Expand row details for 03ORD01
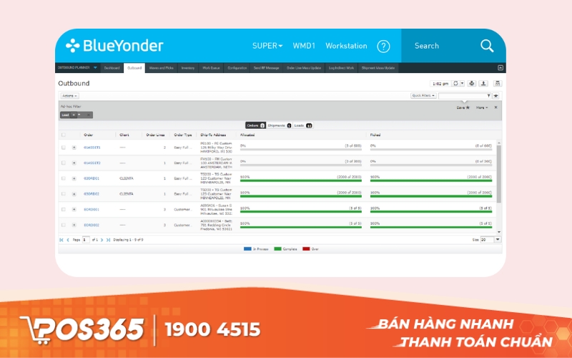 tap(74, 178)
